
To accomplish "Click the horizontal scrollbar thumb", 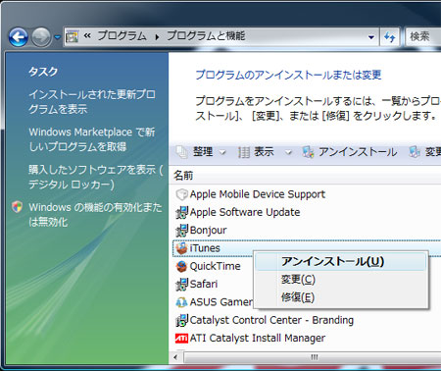I will tap(314, 357).
